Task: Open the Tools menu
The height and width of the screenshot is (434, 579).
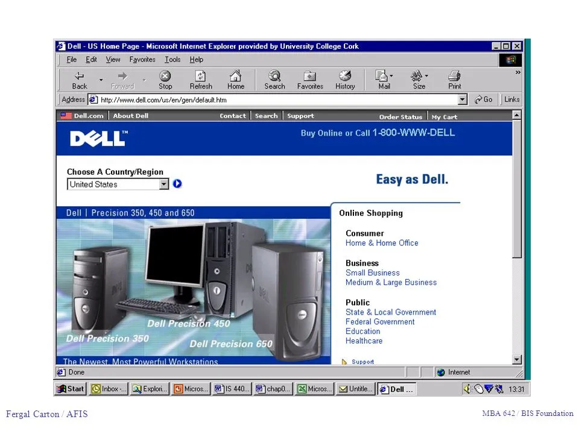Action: [x=172, y=60]
